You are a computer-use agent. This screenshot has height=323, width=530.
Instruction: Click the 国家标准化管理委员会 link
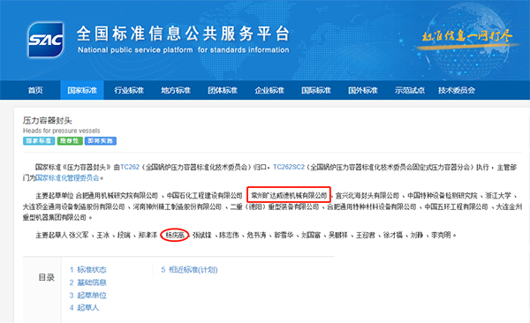pos(67,177)
